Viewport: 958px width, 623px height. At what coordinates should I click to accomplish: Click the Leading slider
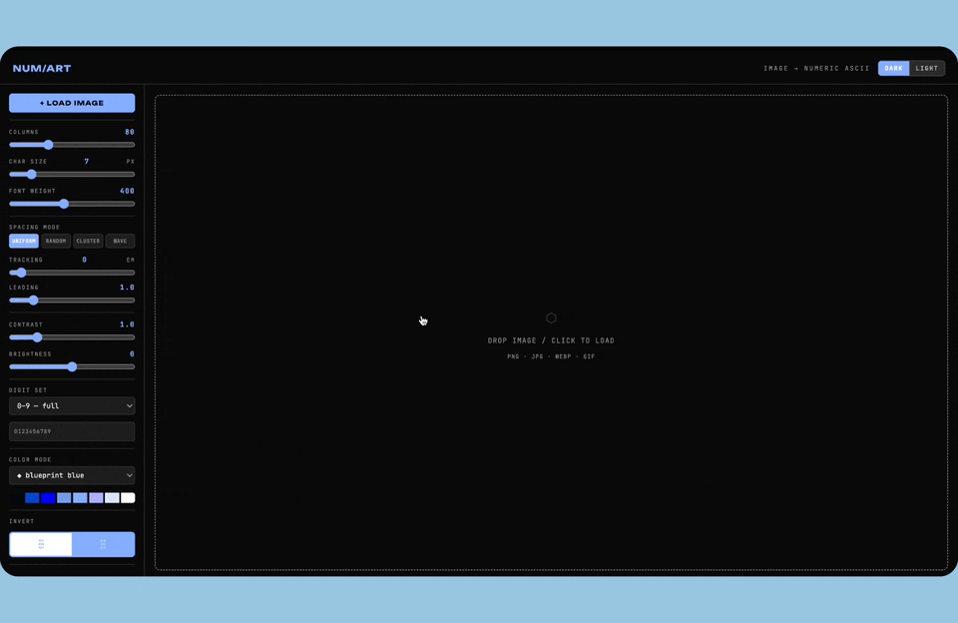click(x=72, y=301)
